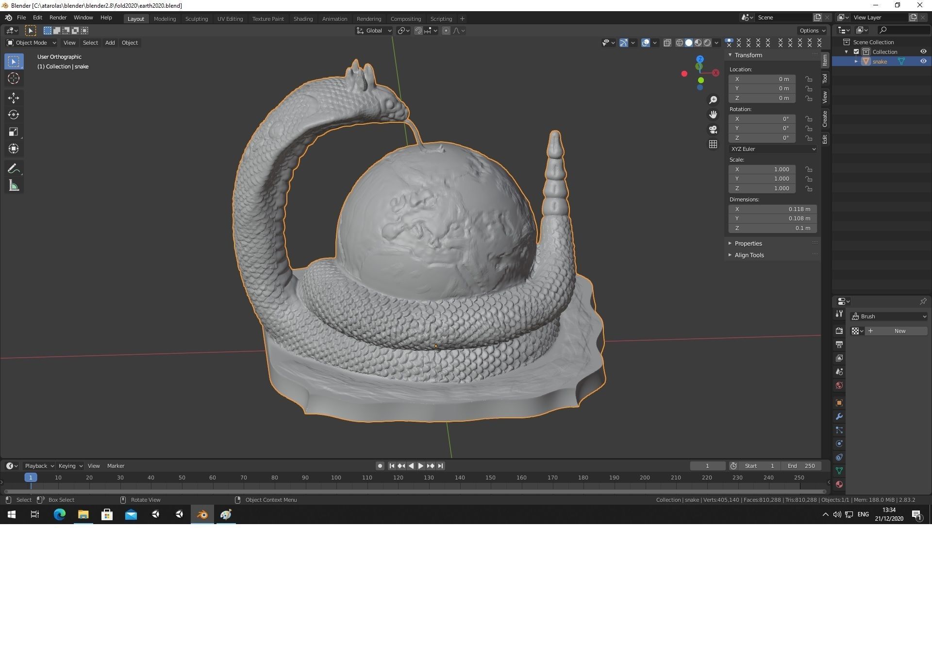Click the hand pan-view gizmo
This screenshot has width=932, height=660.
tap(713, 115)
